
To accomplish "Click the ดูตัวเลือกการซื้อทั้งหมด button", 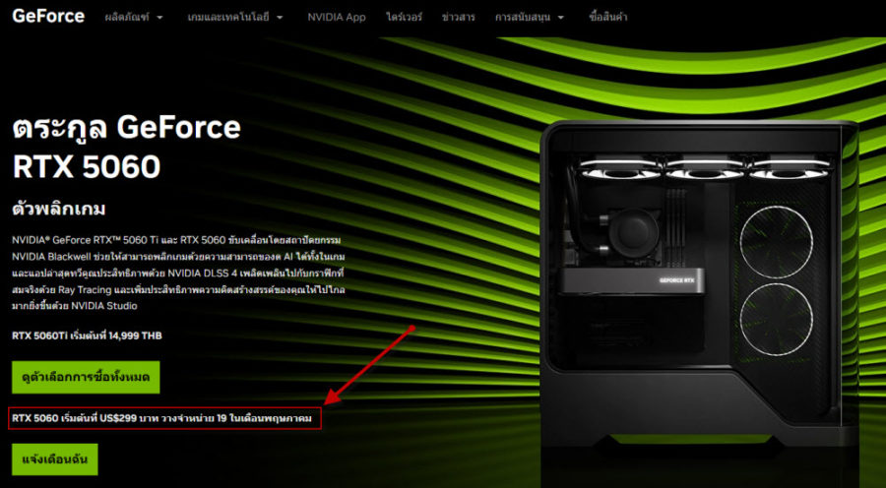I will [x=86, y=377].
